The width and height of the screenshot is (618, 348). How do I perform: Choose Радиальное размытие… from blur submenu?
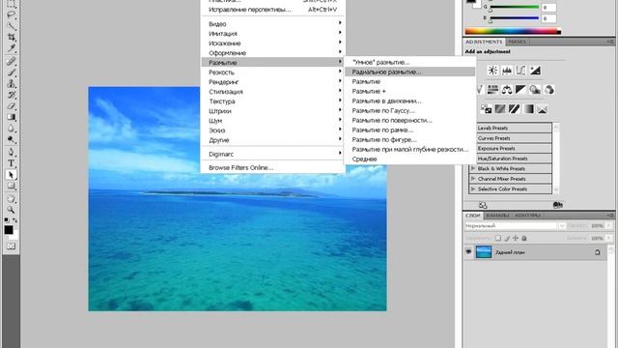tap(409, 72)
